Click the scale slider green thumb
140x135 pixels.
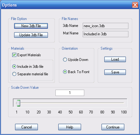19,103
